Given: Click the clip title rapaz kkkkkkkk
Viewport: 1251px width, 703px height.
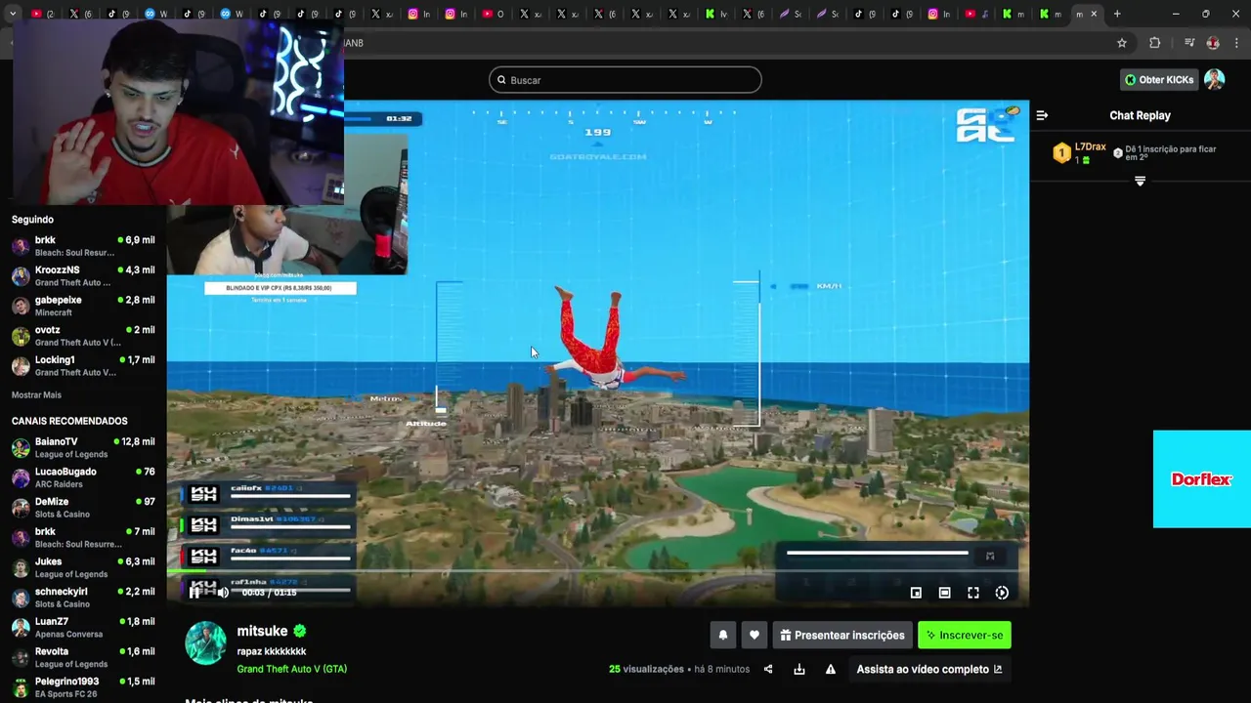Looking at the screenshot, I should pos(272,651).
